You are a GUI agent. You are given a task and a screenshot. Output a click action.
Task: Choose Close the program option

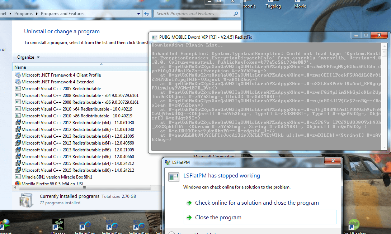tap(260, 217)
